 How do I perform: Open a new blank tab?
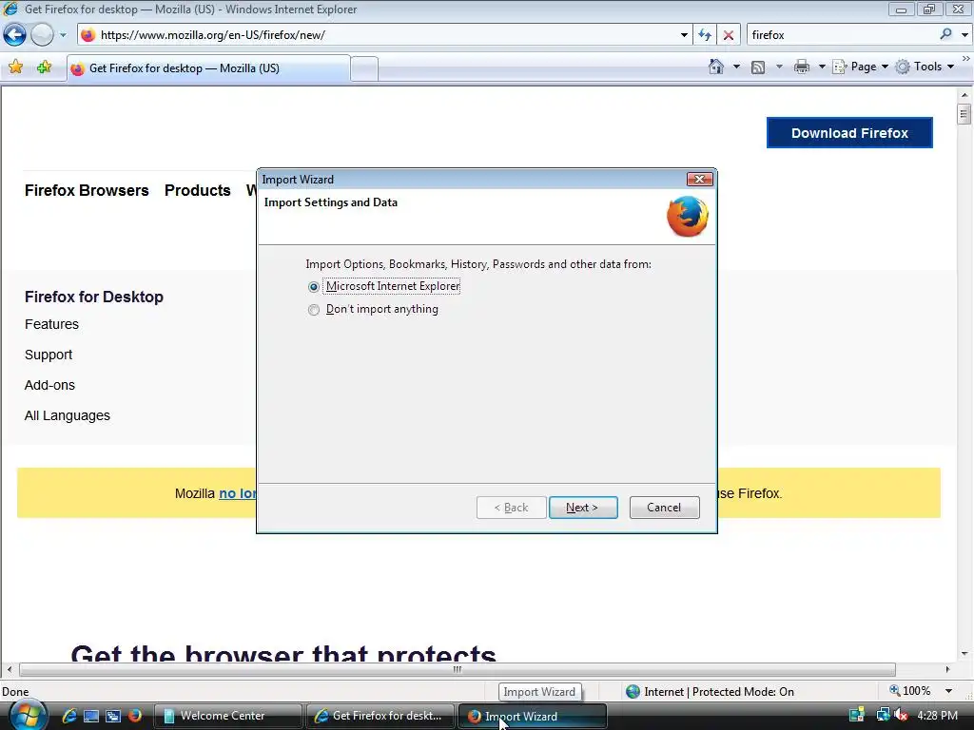(364, 68)
